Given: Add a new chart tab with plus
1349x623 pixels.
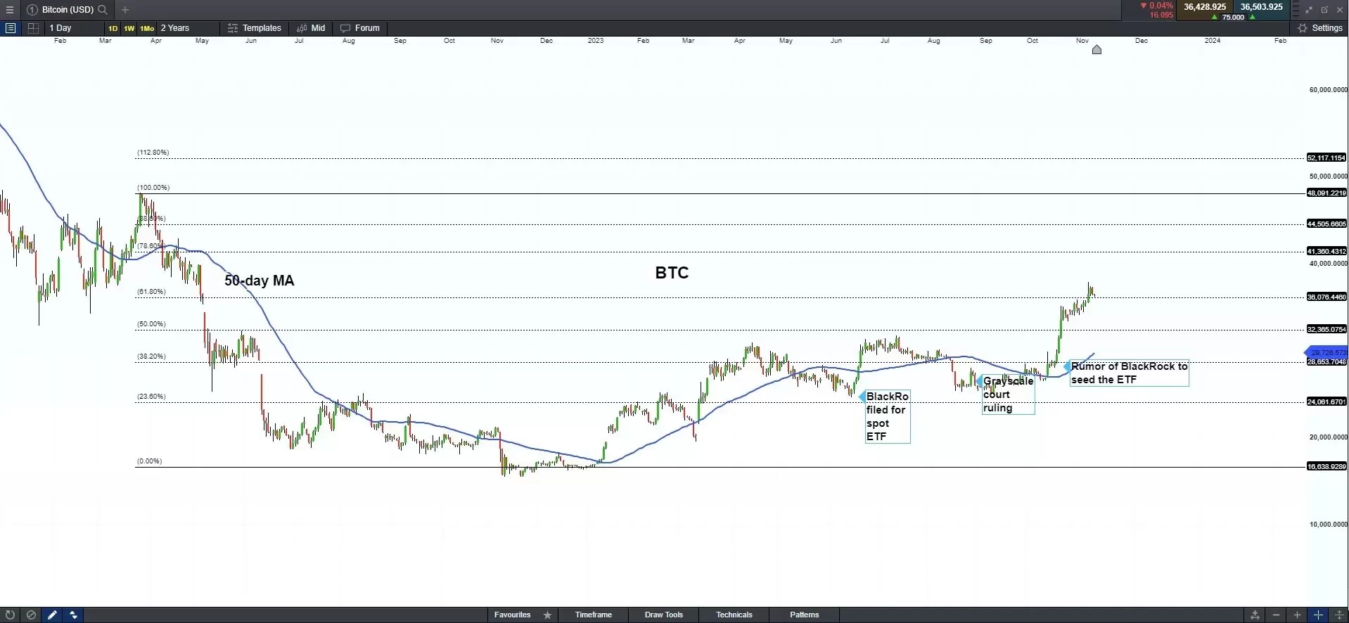Looking at the screenshot, I should 125,10.
